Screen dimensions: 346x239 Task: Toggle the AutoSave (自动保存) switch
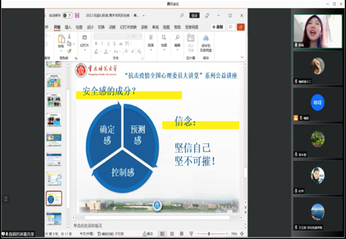67,15
